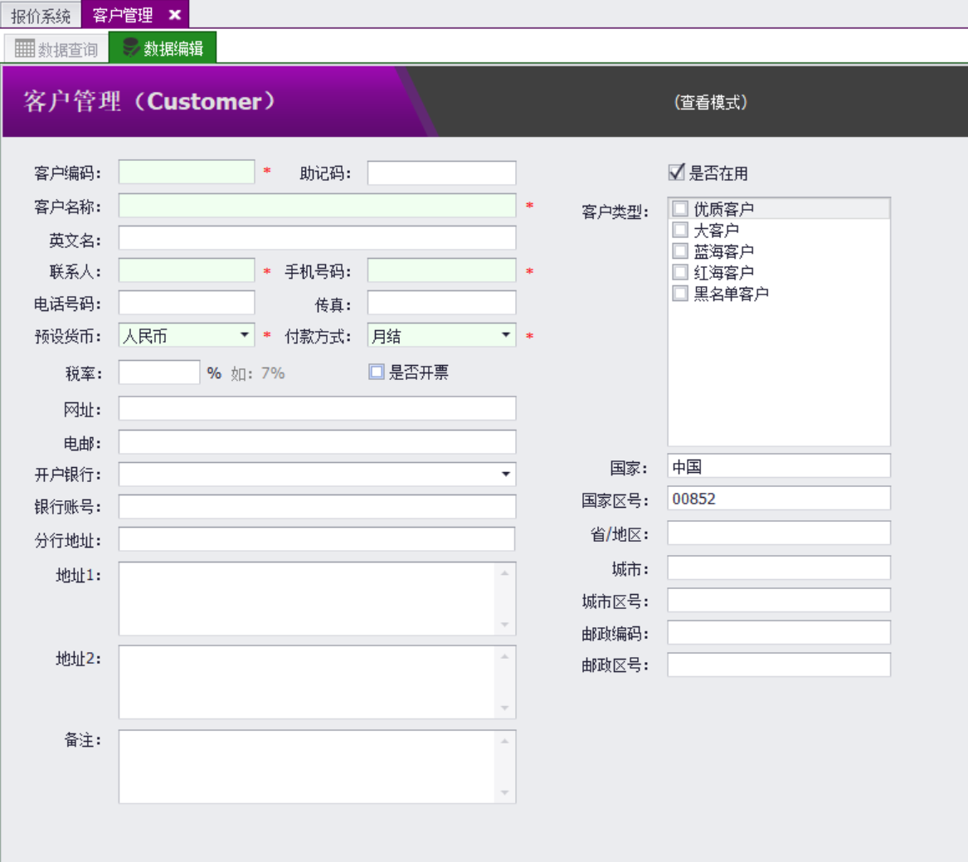Image resolution: width=968 pixels, height=862 pixels.
Task: Click the 客户编码 input field
Action: pos(187,172)
